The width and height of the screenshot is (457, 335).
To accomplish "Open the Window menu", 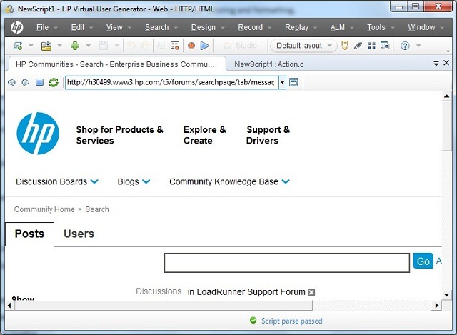I will [x=426, y=27].
